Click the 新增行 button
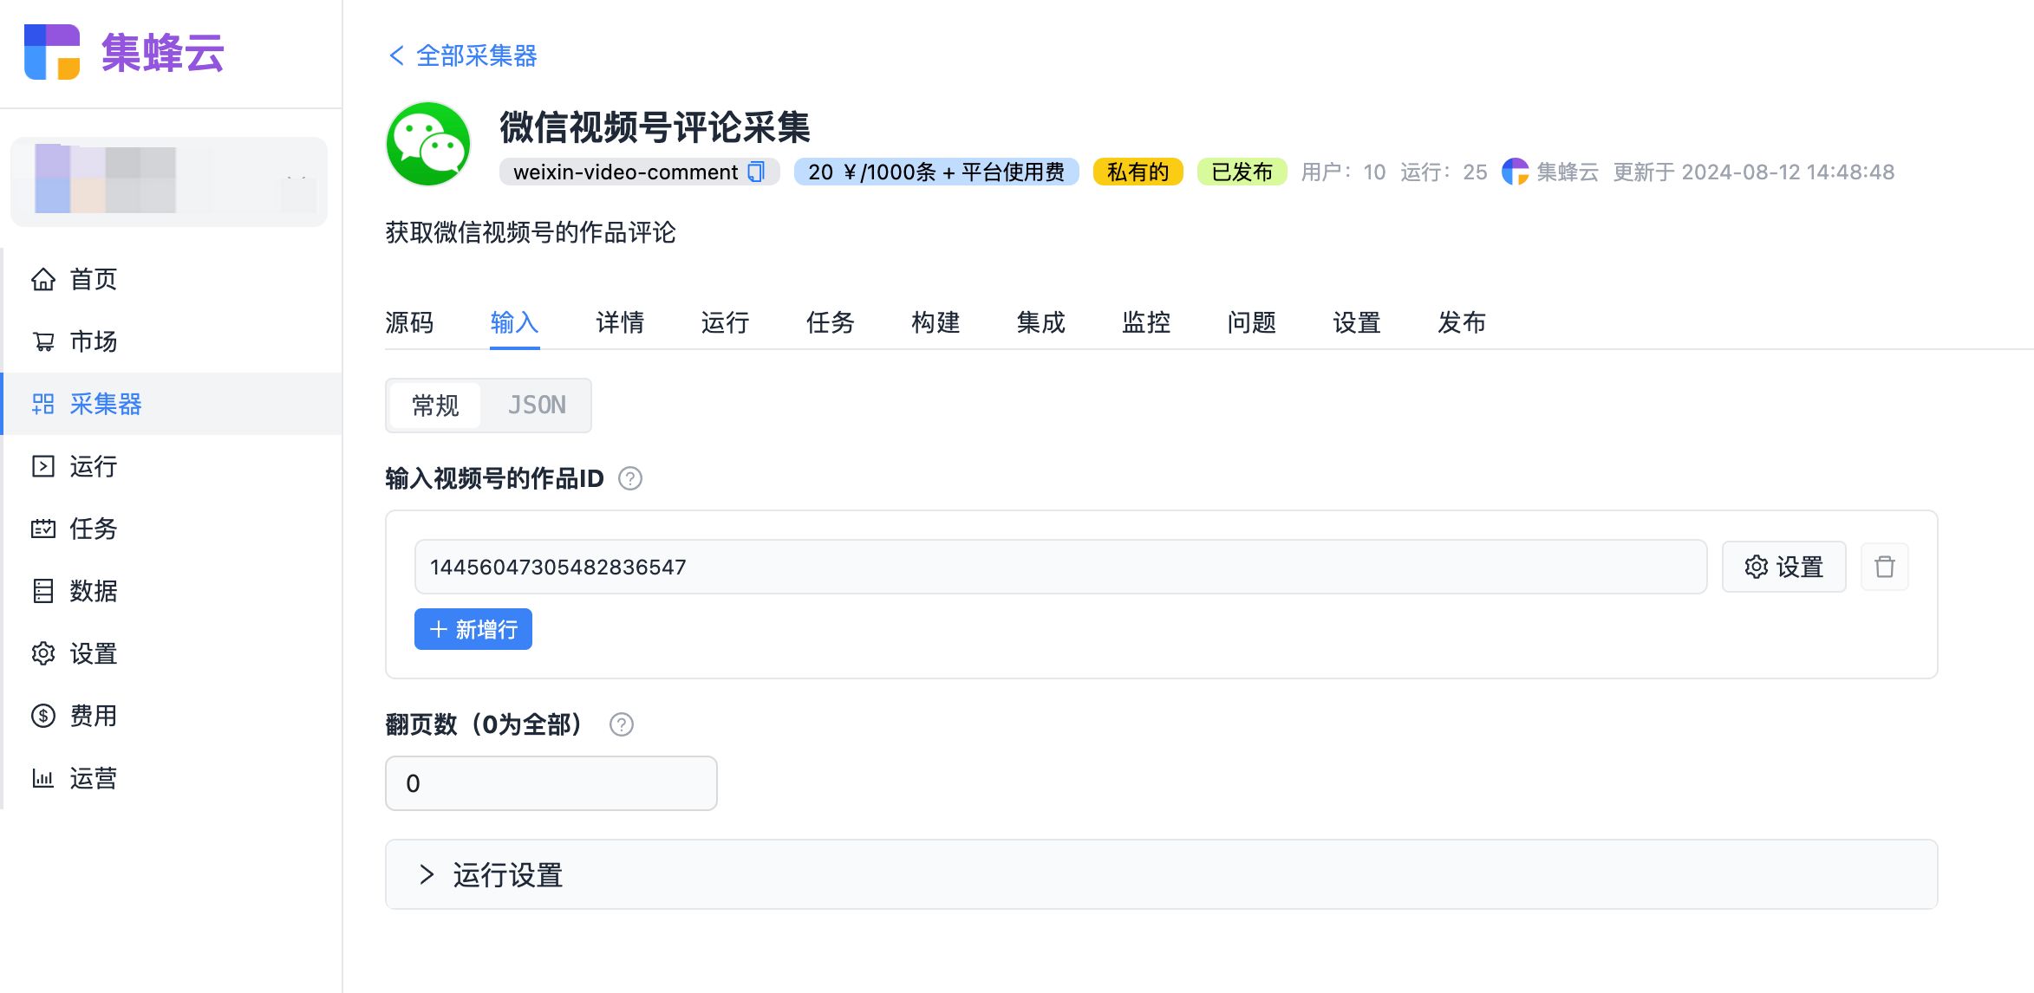Screen dimensions: 2034x993 (473, 629)
